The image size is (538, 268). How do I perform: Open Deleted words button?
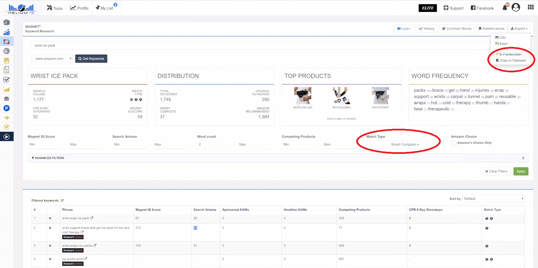click(x=491, y=29)
